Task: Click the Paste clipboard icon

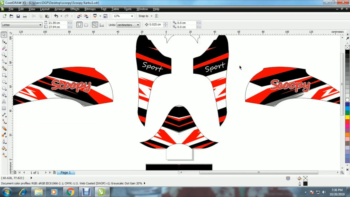Action: click(47, 16)
